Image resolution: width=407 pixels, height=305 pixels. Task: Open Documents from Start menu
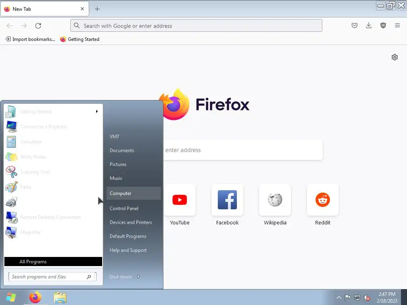click(122, 151)
